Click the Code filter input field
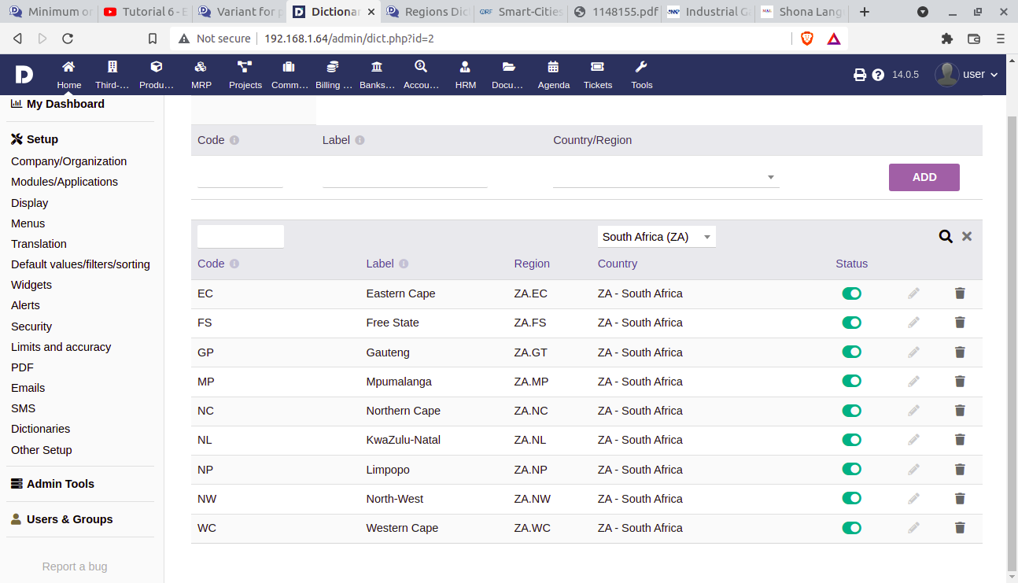This screenshot has height=583, width=1018. coord(240,237)
